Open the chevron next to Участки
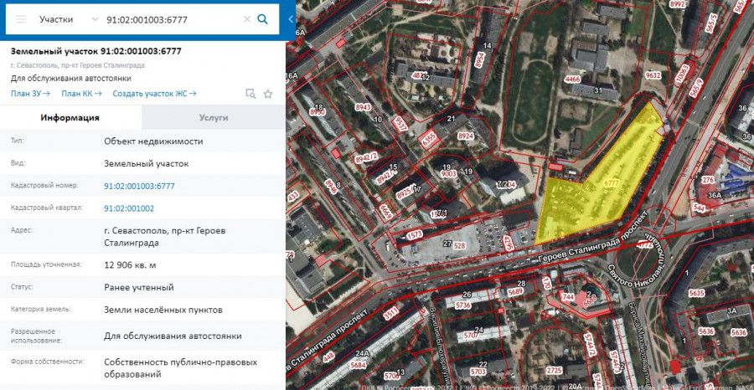Screen dimensions: 754x390 [x=94, y=19]
